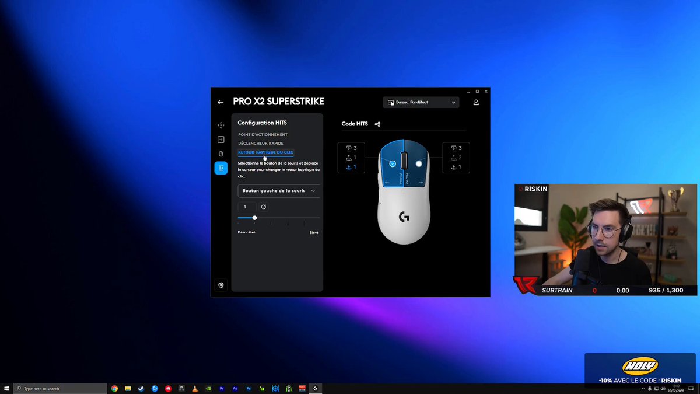Click the haptic value input field showing 1
The width and height of the screenshot is (700, 394).
point(247,207)
